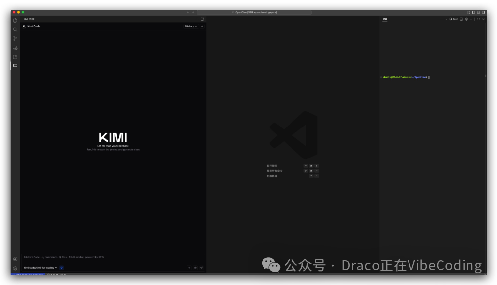This screenshot has width=497, height=285.
Task: Select the Kimi Code chat tab
Action: [x=32, y=26]
